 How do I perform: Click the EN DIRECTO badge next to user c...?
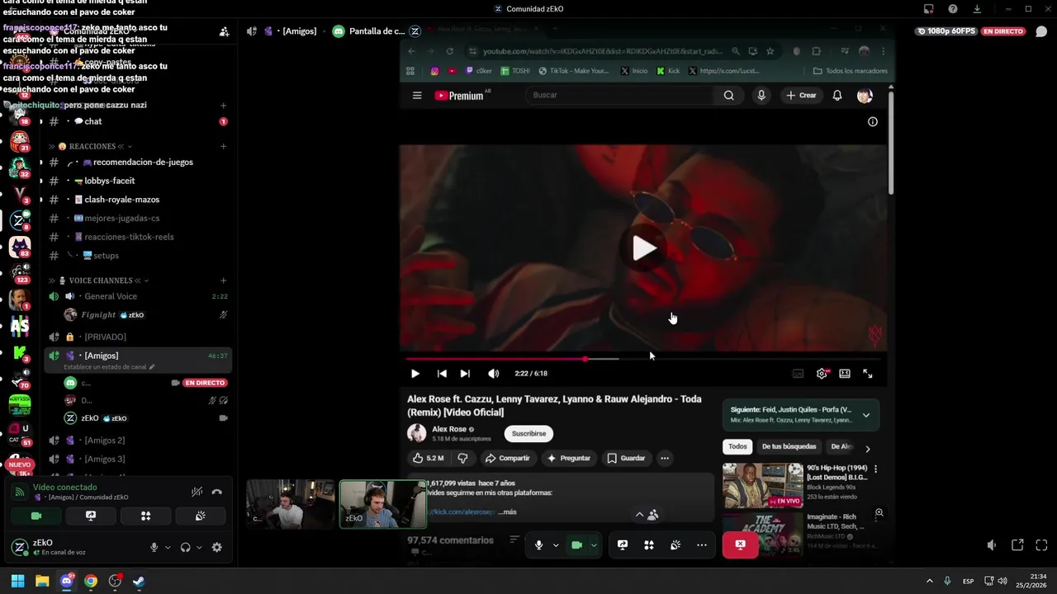(205, 383)
